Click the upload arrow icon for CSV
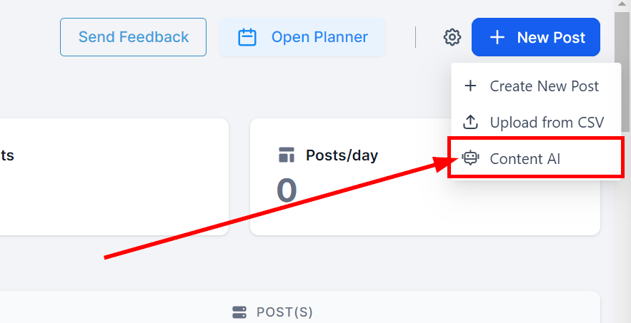 coord(470,123)
